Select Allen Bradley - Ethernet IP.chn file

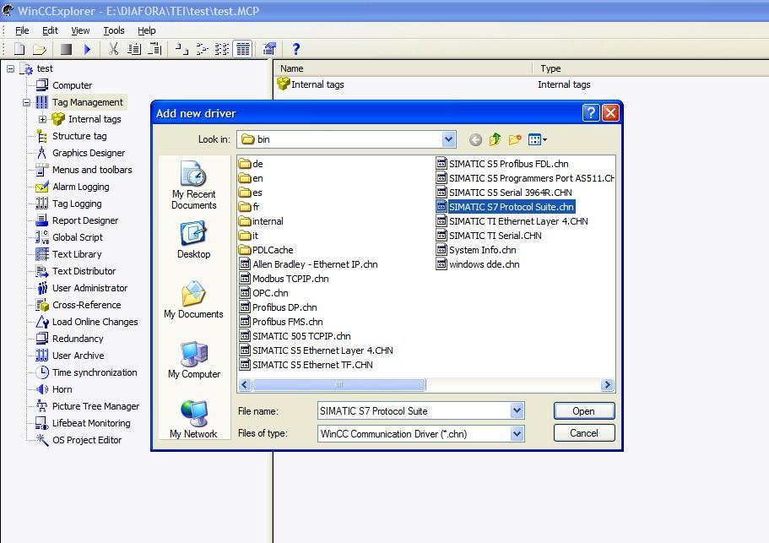308,264
